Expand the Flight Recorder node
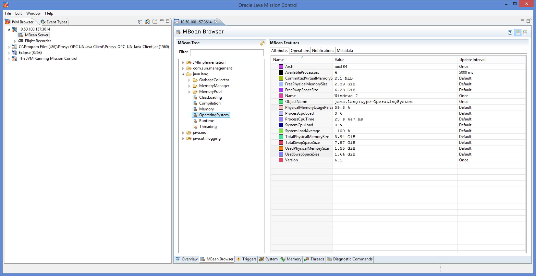This screenshot has width=536, height=276. pos(15,41)
